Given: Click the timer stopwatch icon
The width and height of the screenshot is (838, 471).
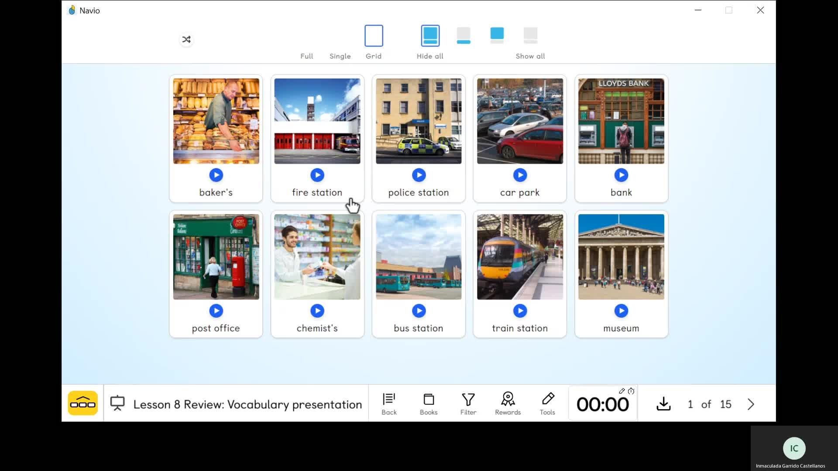Looking at the screenshot, I should point(631,391).
